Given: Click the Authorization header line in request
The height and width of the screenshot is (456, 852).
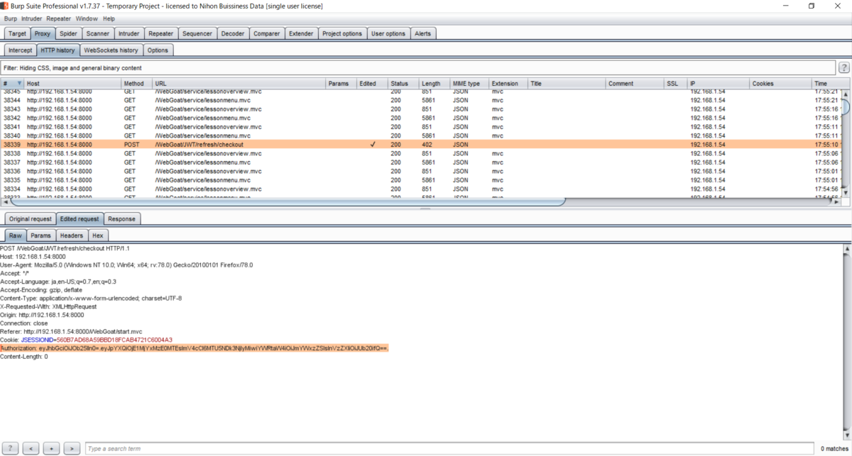Looking at the screenshot, I should click(x=195, y=348).
